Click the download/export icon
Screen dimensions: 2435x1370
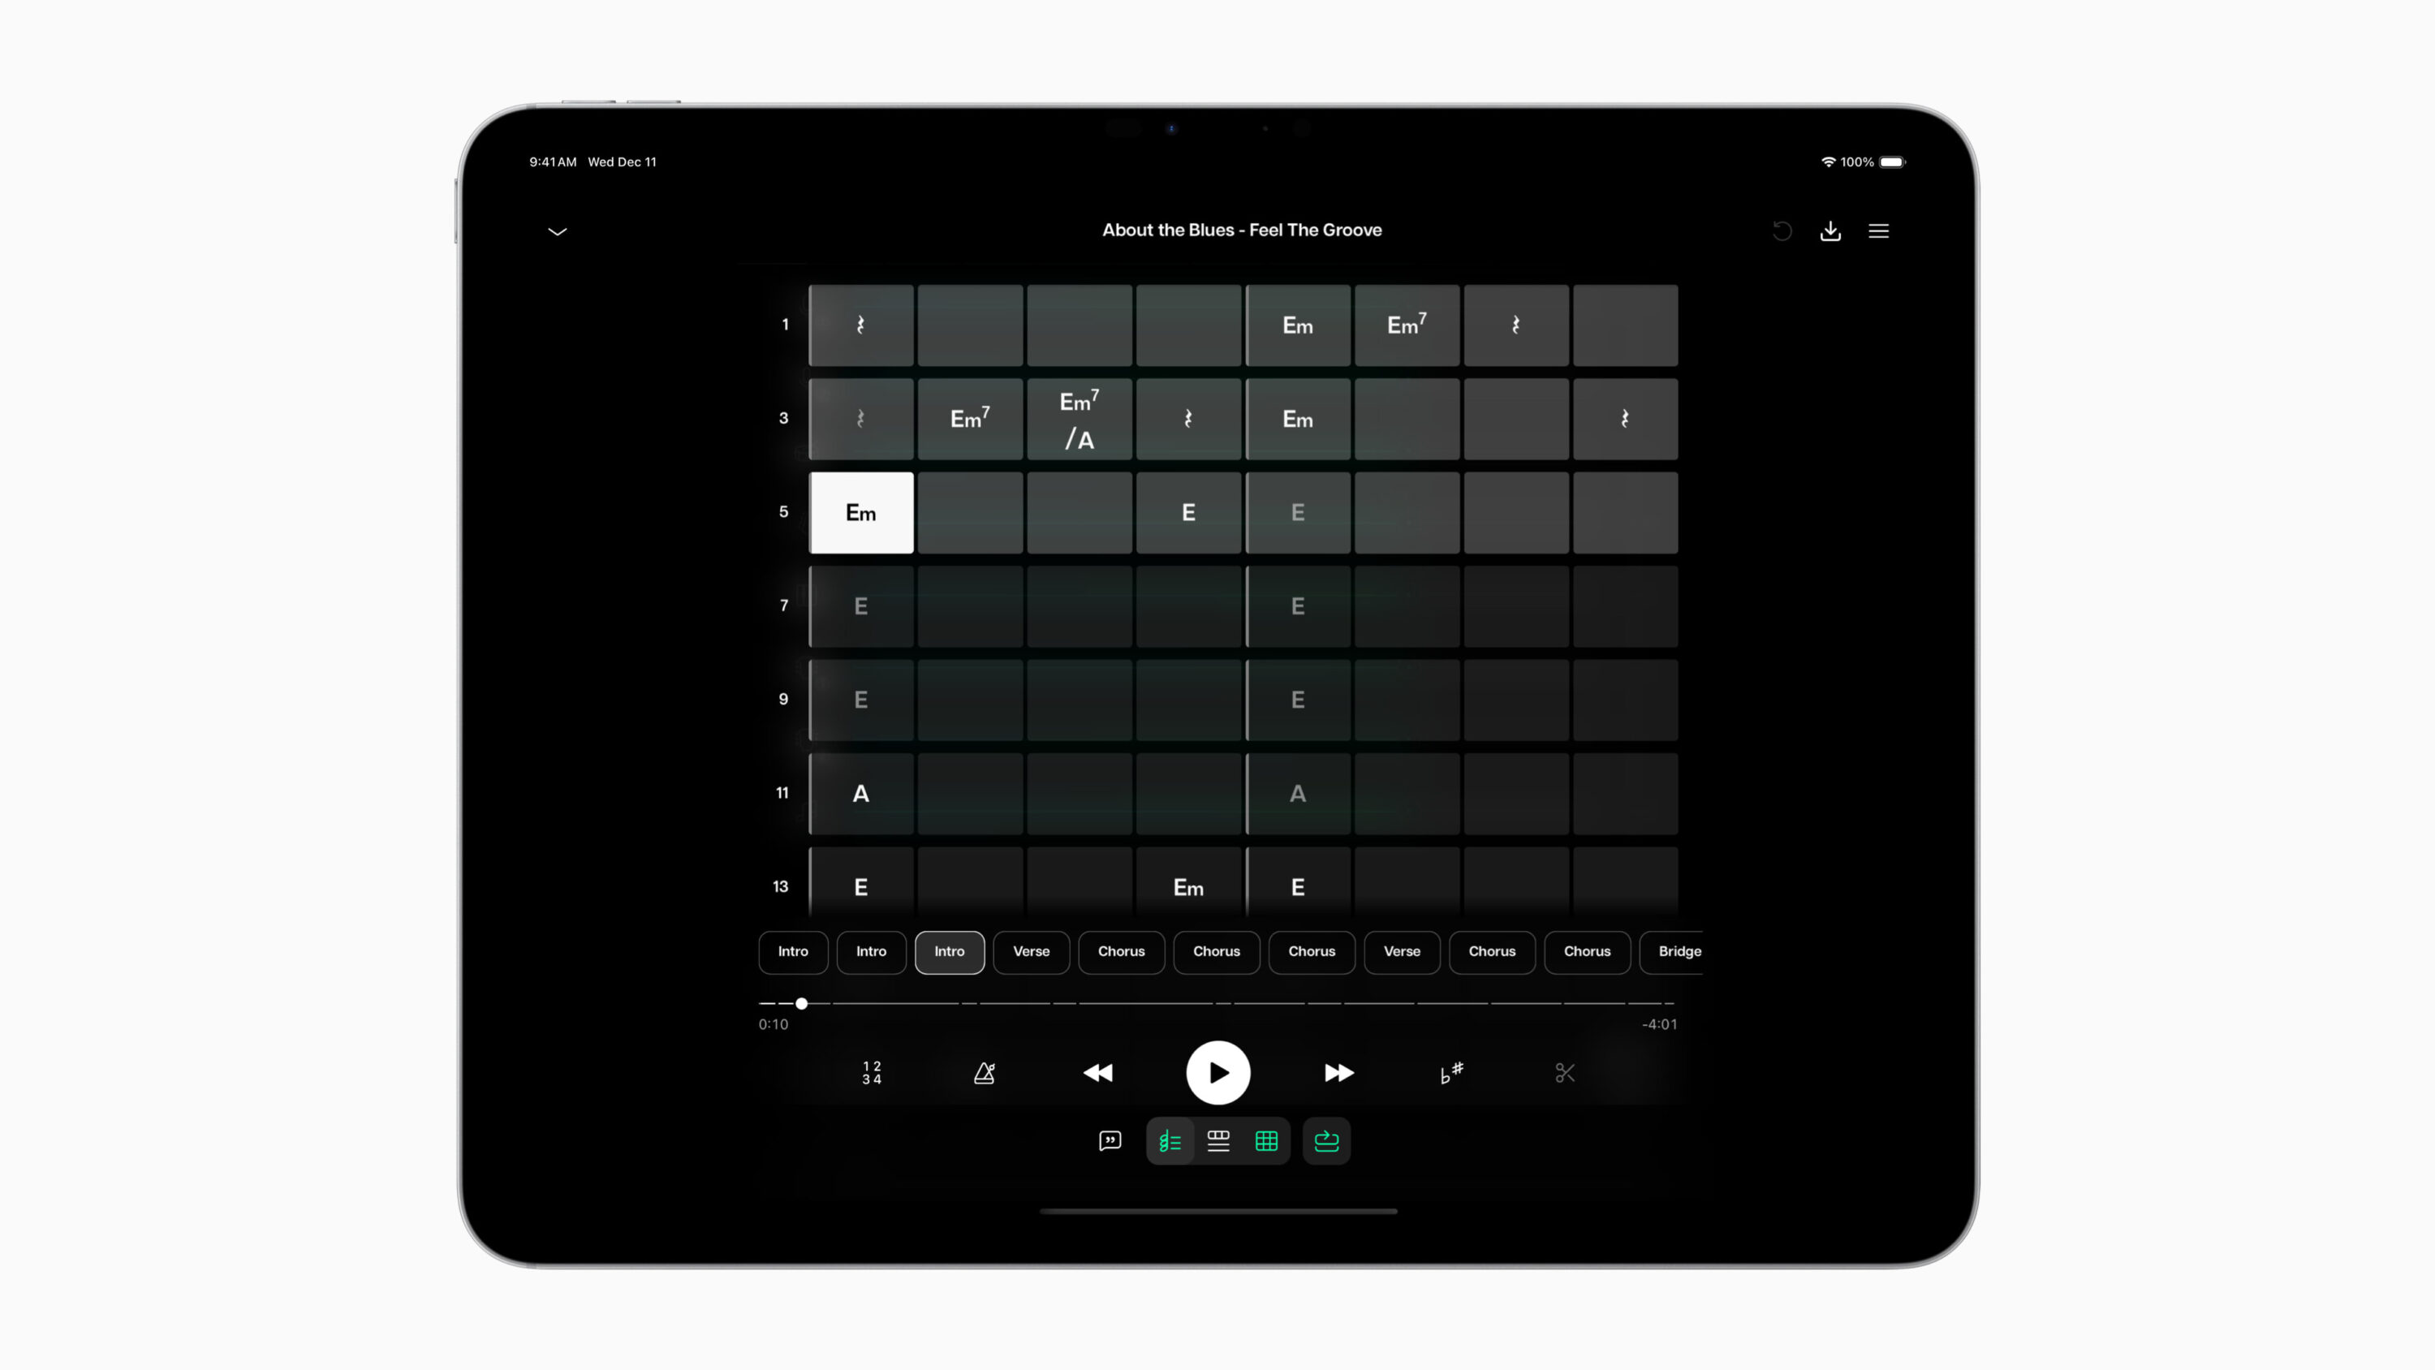1831,230
